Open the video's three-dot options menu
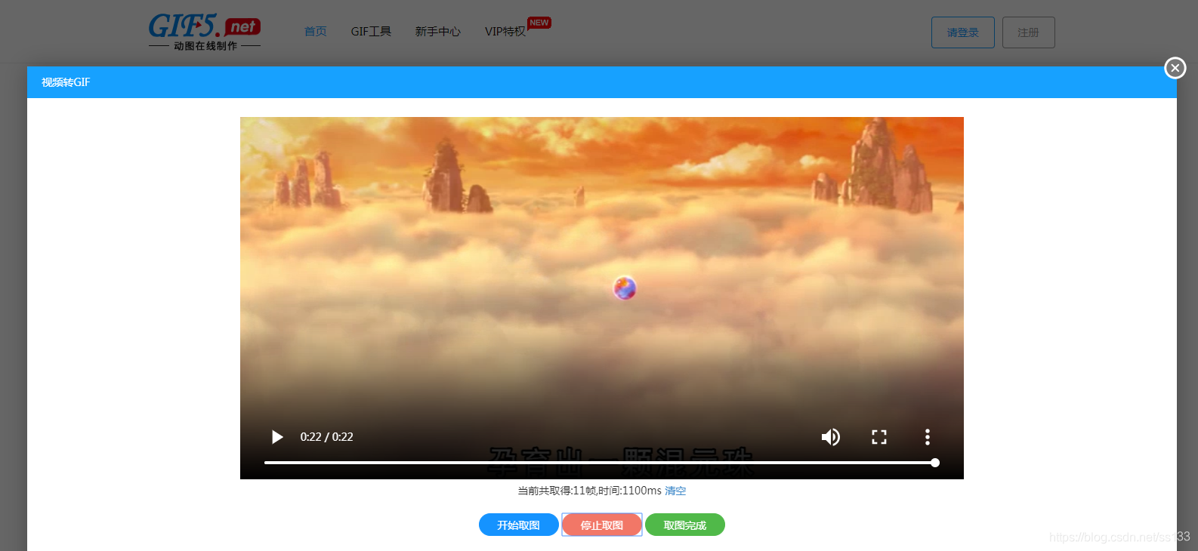Viewport: 1198px width, 551px height. (928, 437)
